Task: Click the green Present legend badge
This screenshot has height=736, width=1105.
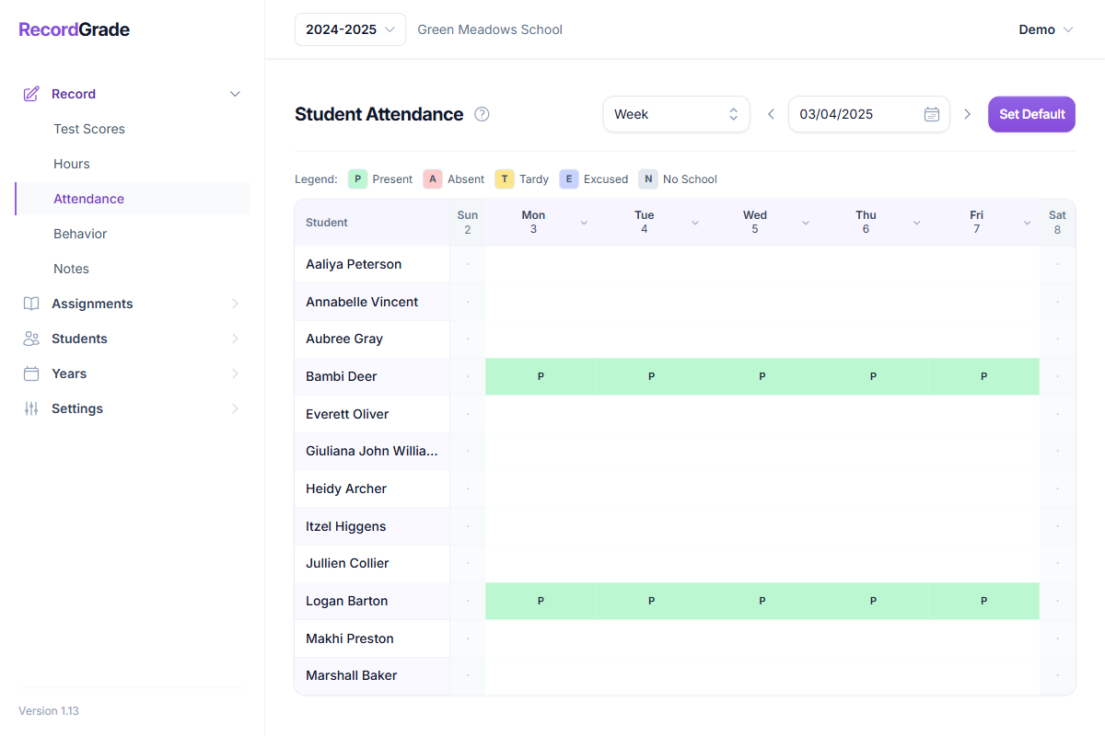Action: 357,179
